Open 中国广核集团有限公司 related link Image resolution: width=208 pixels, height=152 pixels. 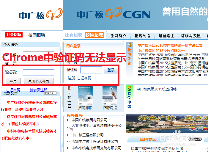pyautogui.click(x=89, y=120)
